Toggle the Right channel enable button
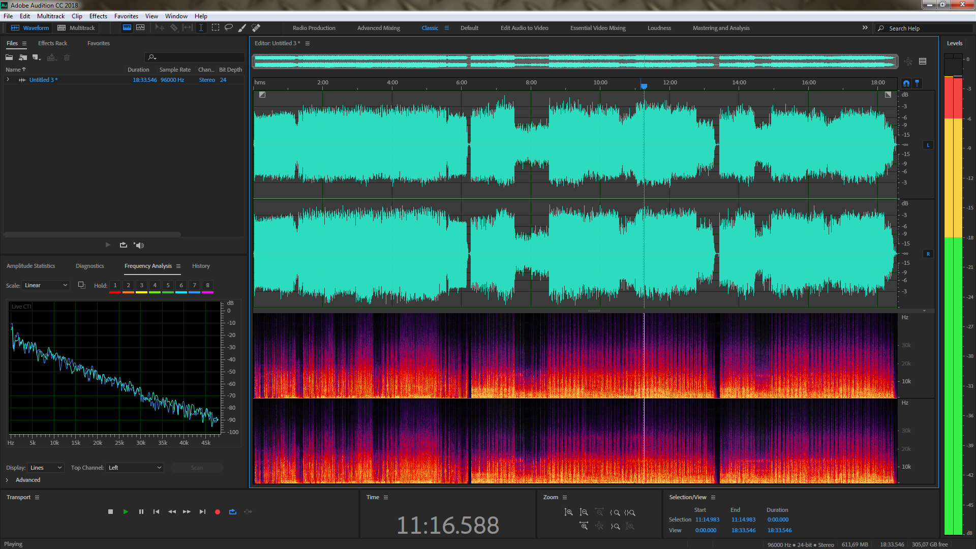Image resolution: width=976 pixels, height=549 pixels. (928, 254)
